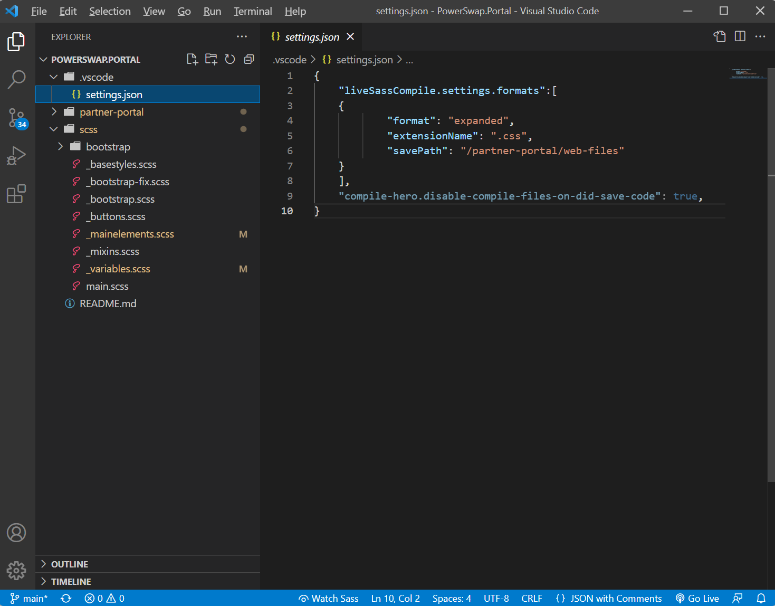The width and height of the screenshot is (775, 606).
Task: Open _bootstrap.scss file
Action: 148,199
